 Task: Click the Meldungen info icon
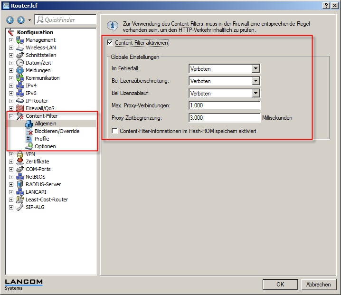click(x=20, y=70)
